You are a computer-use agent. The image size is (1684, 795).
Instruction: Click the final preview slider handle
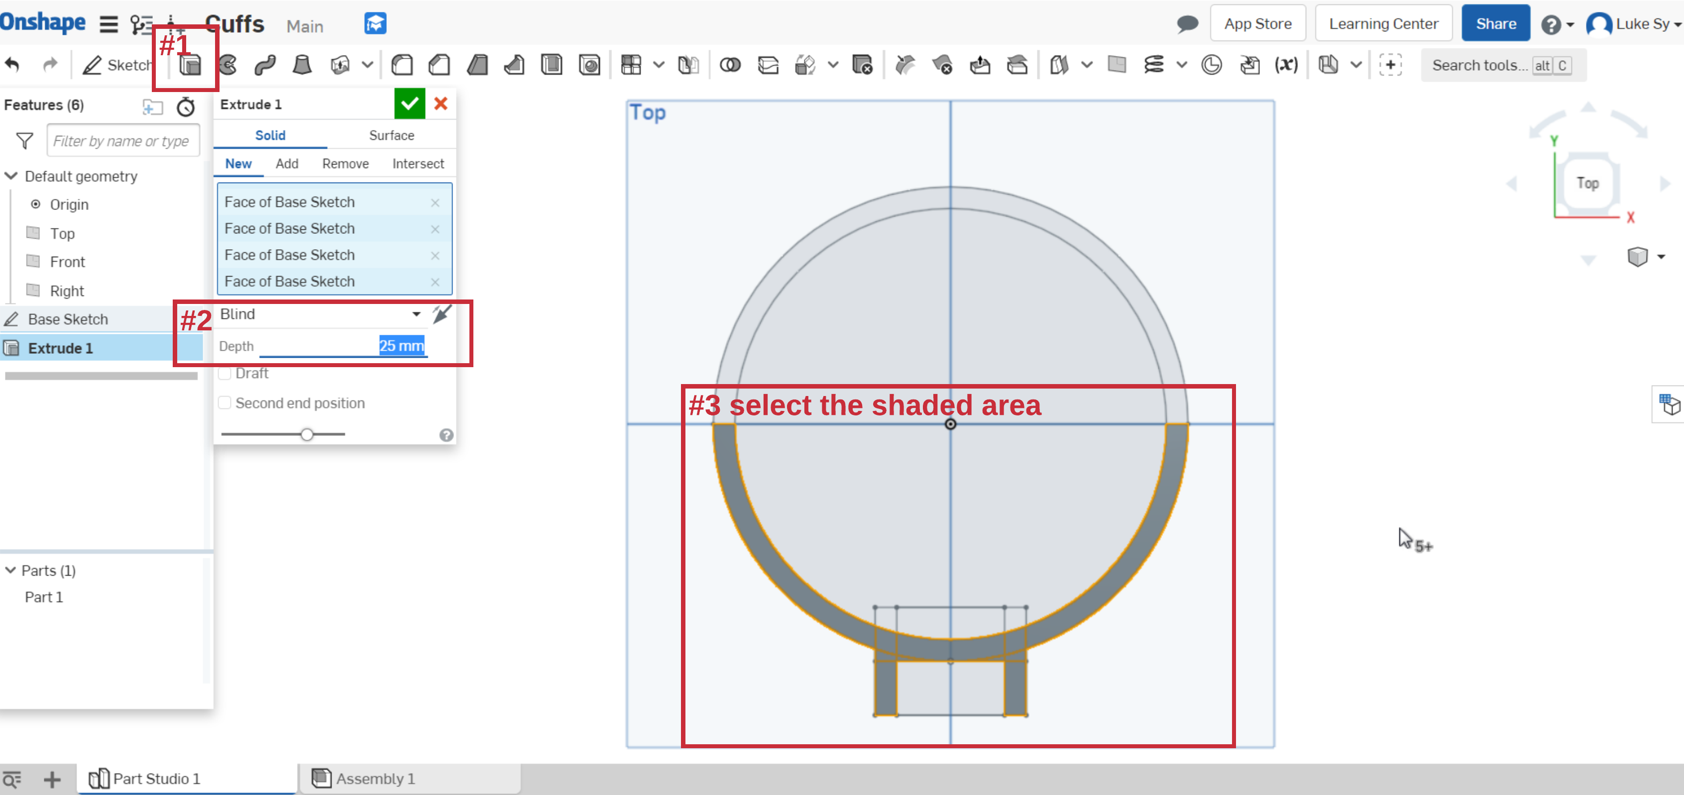(x=307, y=434)
